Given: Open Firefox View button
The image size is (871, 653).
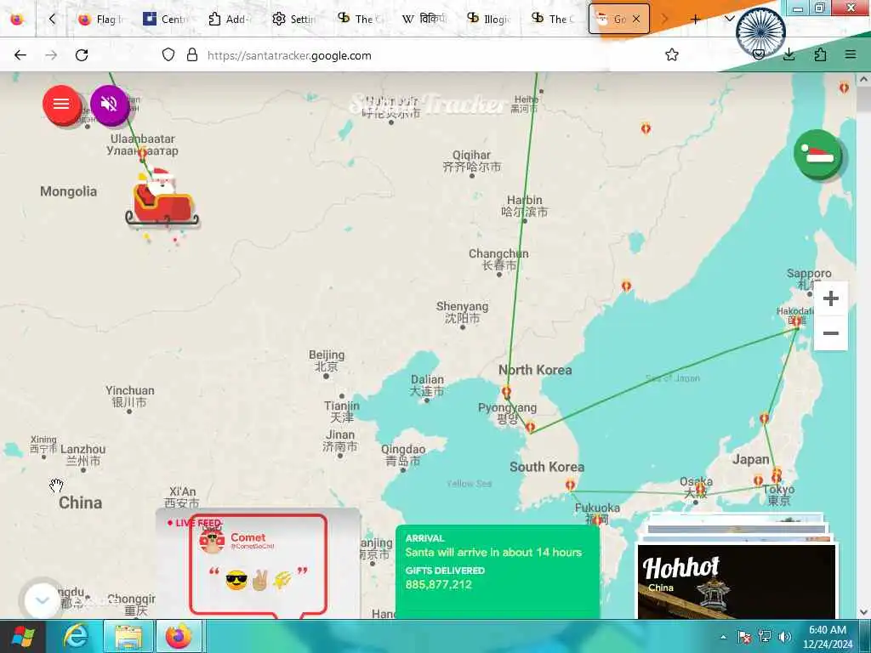Looking at the screenshot, I should pos(17,19).
